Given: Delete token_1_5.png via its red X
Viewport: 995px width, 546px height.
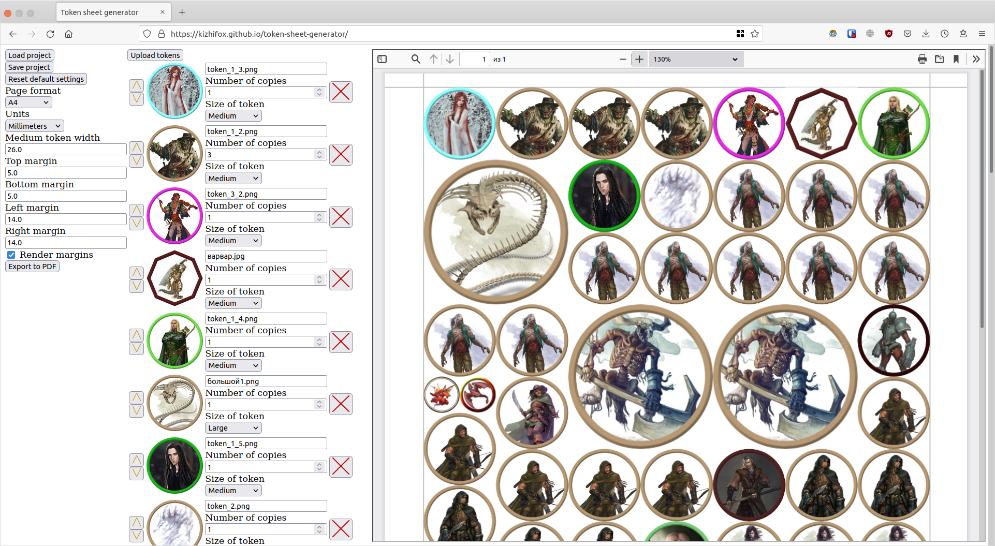Looking at the screenshot, I should pos(341,467).
